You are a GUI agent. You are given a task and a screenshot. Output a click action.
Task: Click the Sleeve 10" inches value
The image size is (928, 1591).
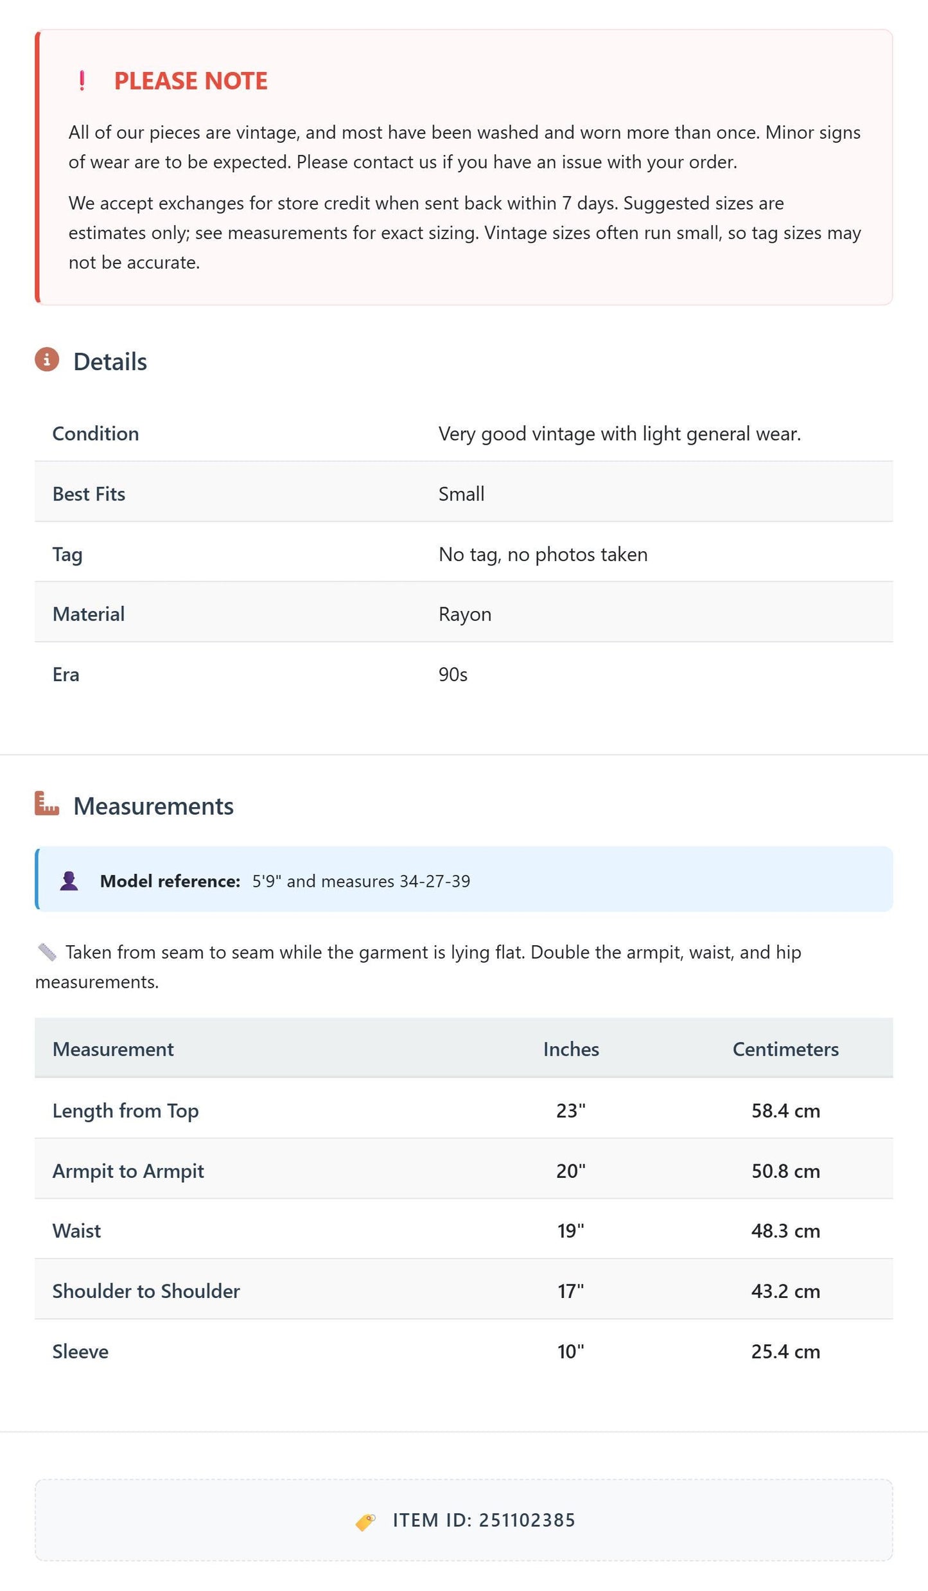tap(571, 1351)
